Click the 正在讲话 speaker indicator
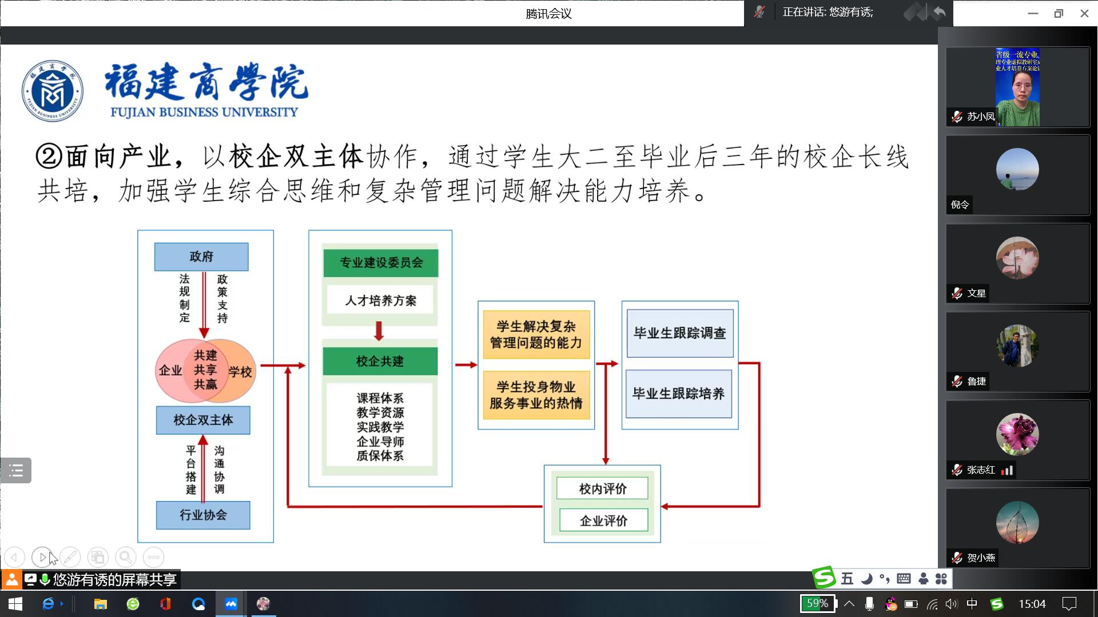1098x617 pixels. coord(828,12)
